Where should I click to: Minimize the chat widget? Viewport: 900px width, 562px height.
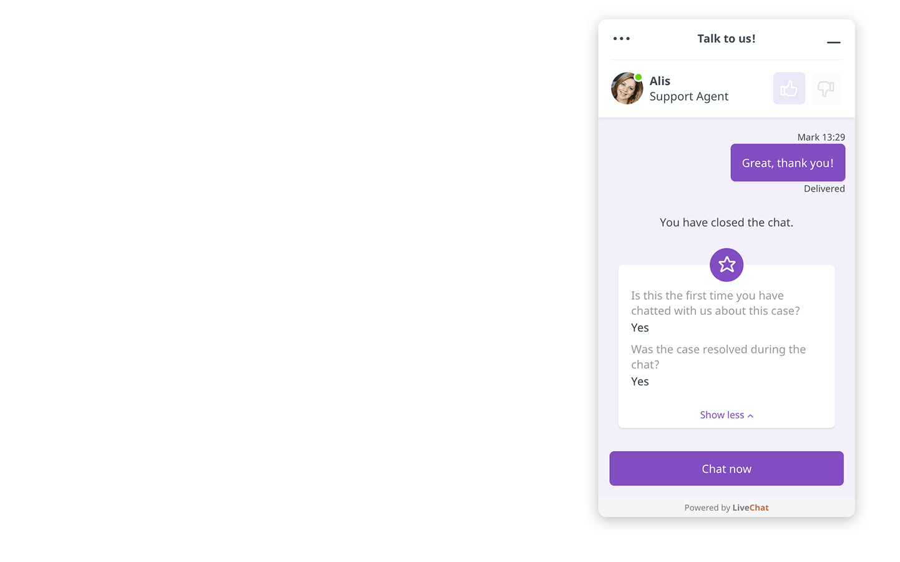tap(833, 42)
